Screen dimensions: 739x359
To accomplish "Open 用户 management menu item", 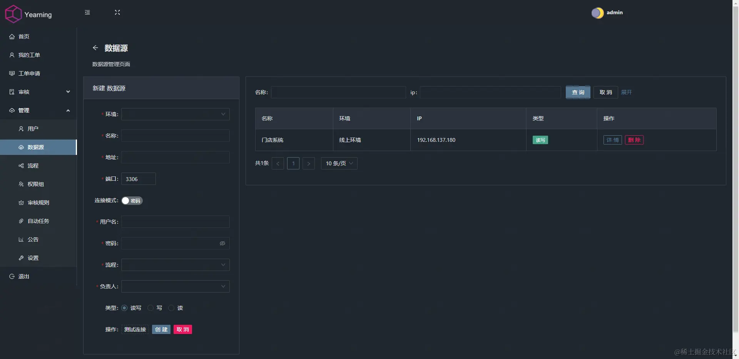I will tap(38, 129).
